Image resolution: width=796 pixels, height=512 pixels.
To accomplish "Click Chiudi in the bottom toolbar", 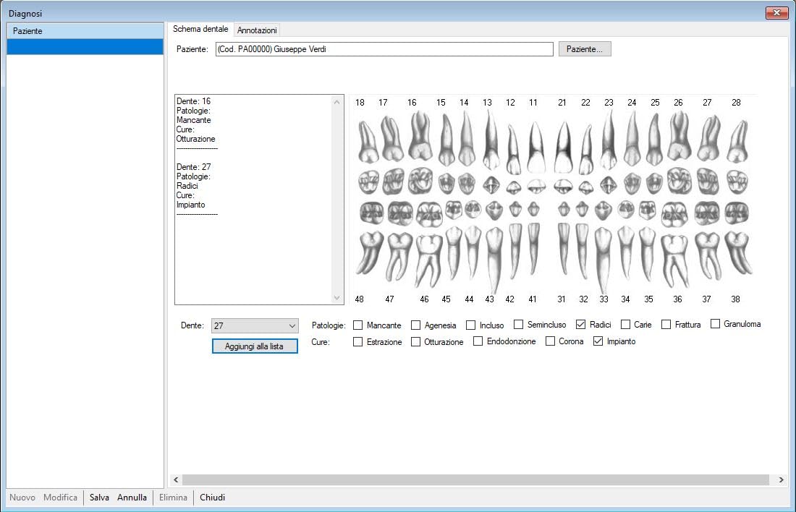I will click(212, 498).
